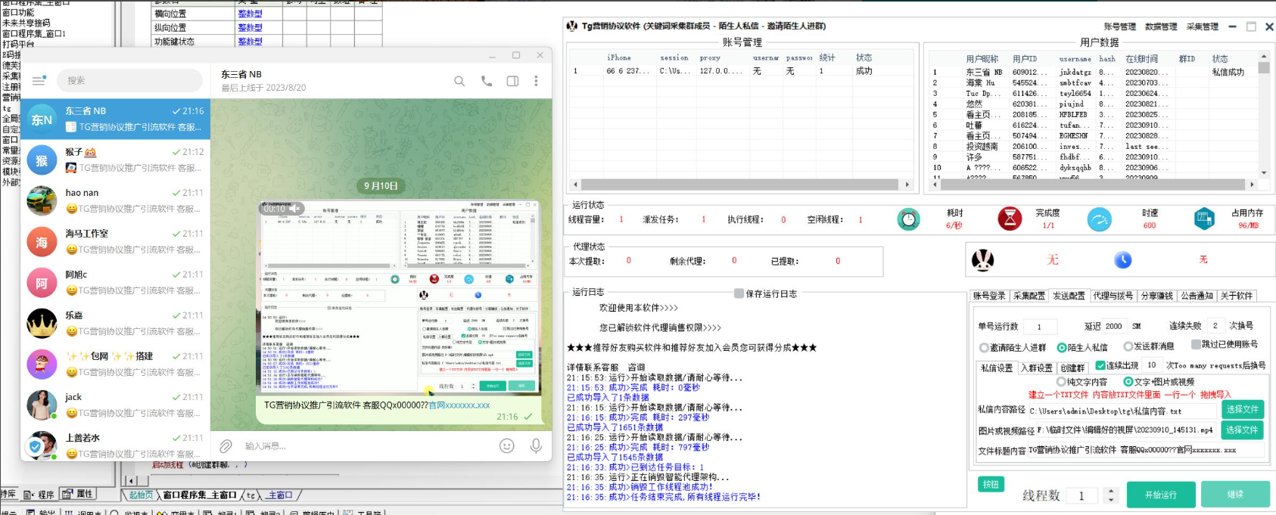Open the 公告通知 tab
This screenshot has height=515, width=1276.
click(1197, 296)
